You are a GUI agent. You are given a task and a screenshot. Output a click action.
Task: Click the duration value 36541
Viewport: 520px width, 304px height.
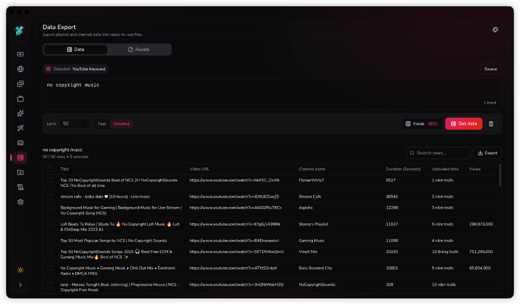[x=392, y=196]
